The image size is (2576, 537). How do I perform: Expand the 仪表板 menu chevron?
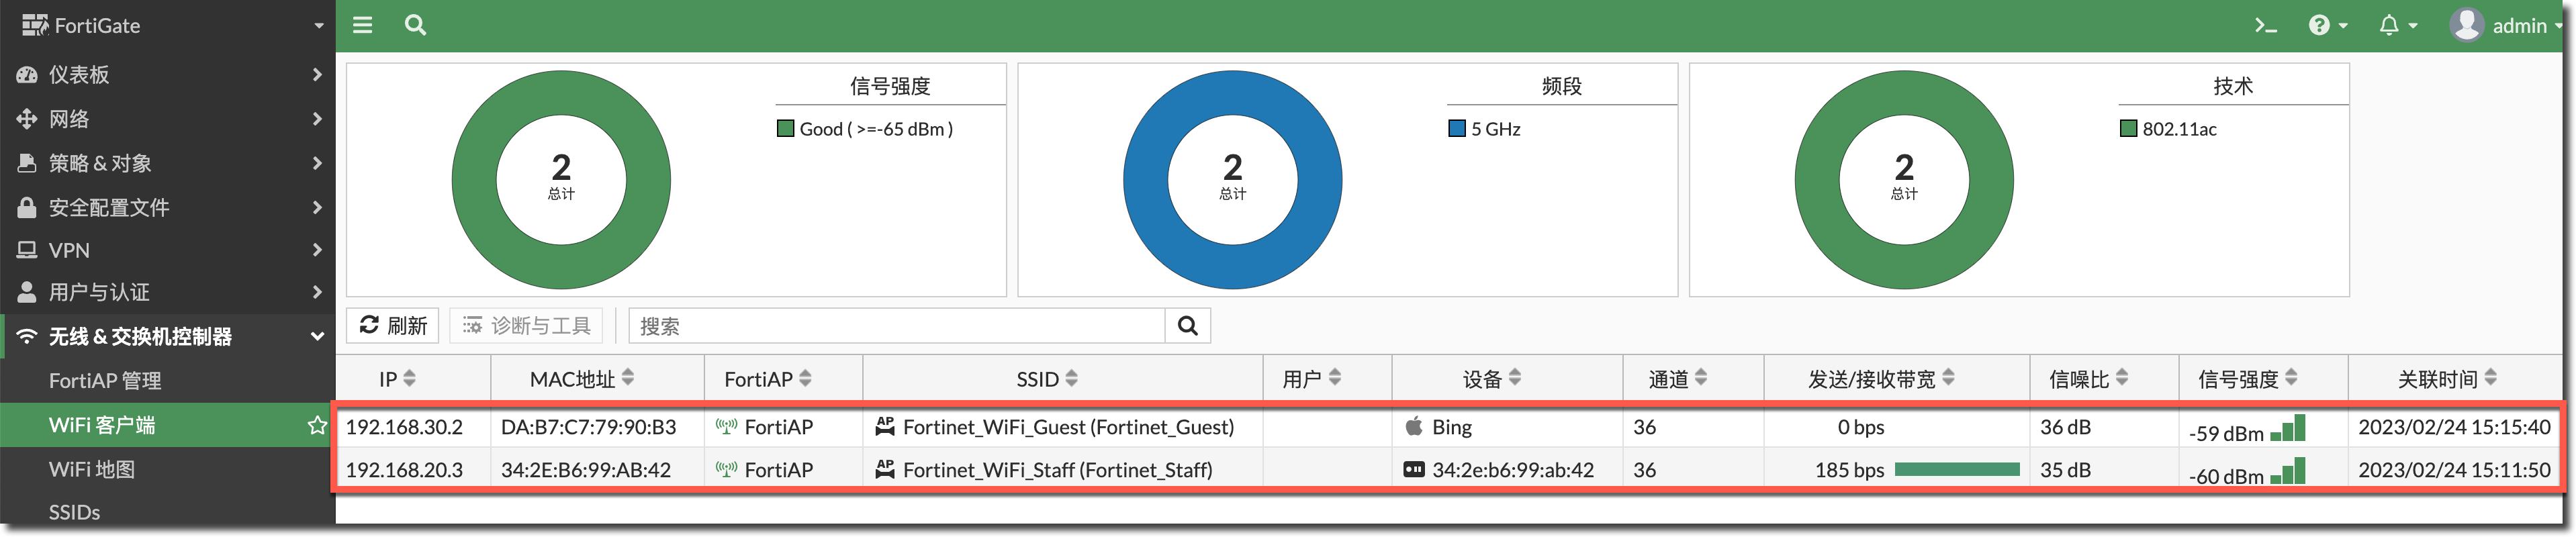pos(317,75)
